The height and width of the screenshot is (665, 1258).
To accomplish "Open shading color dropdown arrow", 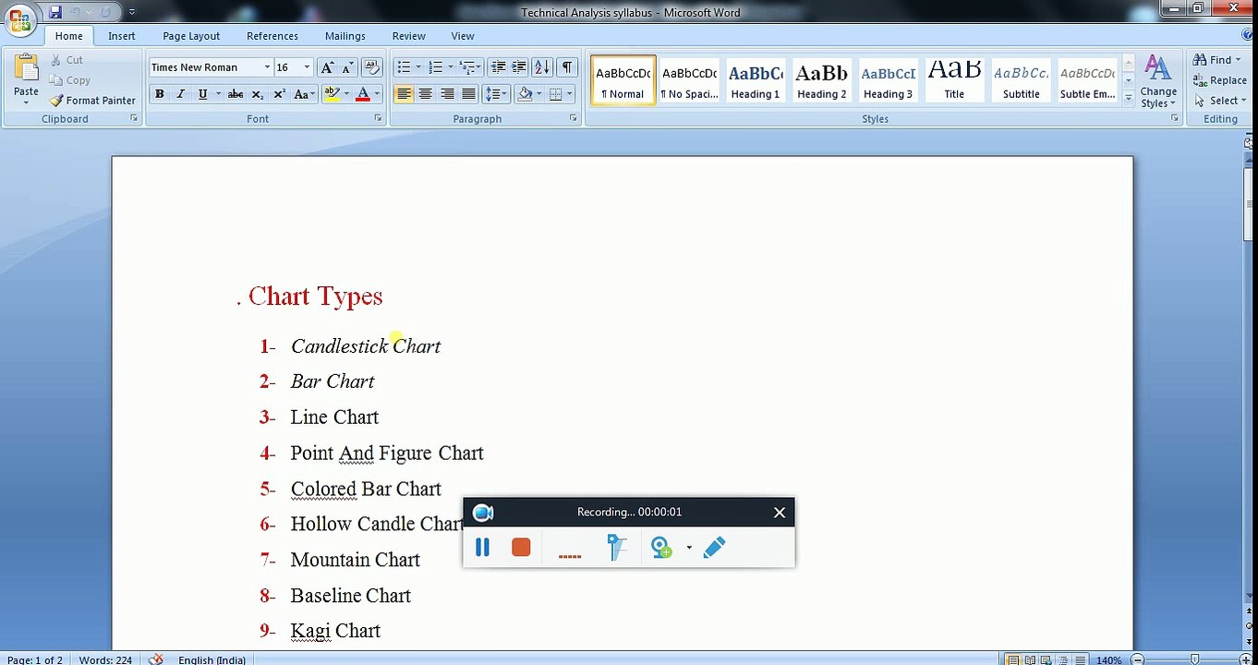I will (538, 94).
